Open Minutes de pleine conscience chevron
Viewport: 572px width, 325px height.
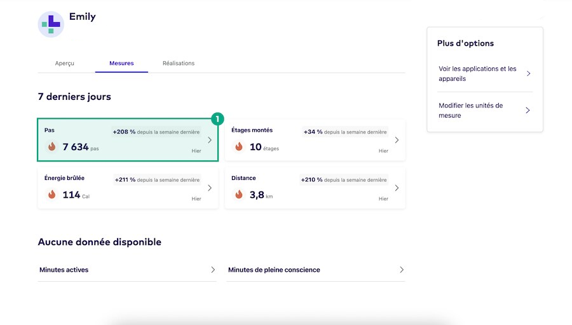tap(402, 270)
